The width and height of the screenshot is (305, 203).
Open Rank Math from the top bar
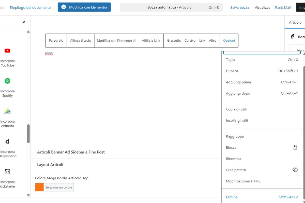pyautogui.click(x=283, y=7)
